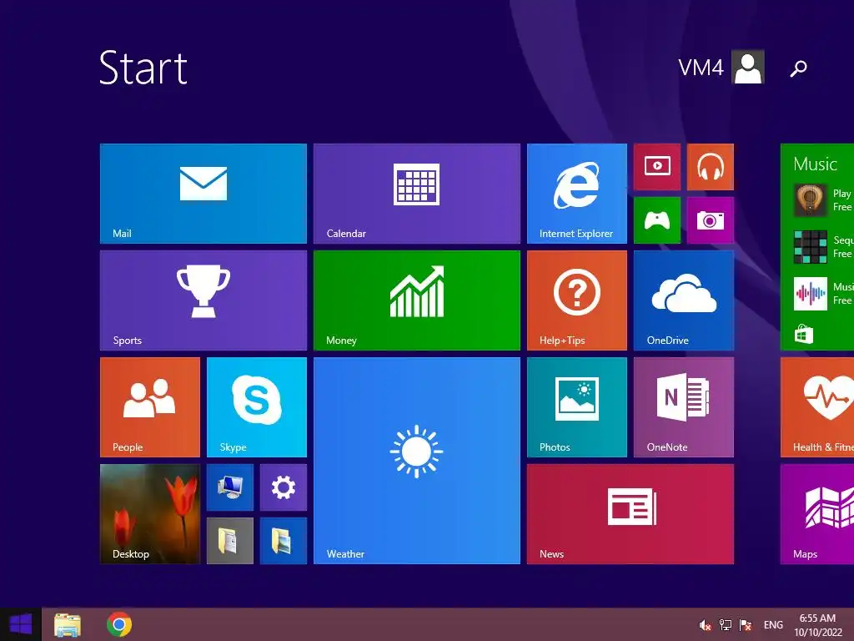Open the Photos tile
This screenshot has width=854, height=641.
pyautogui.click(x=577, y=407)
